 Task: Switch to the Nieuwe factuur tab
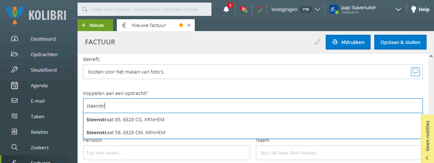pyautogui.click(x=149, y=25)
